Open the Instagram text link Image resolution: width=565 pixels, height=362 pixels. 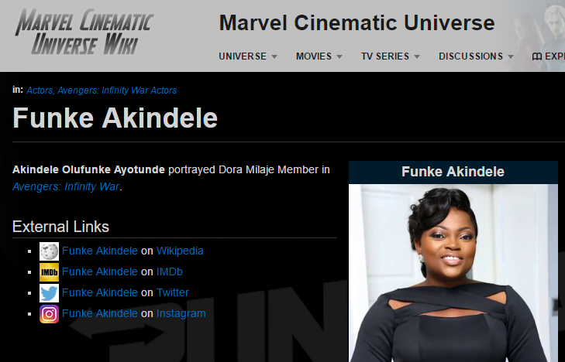181,313
